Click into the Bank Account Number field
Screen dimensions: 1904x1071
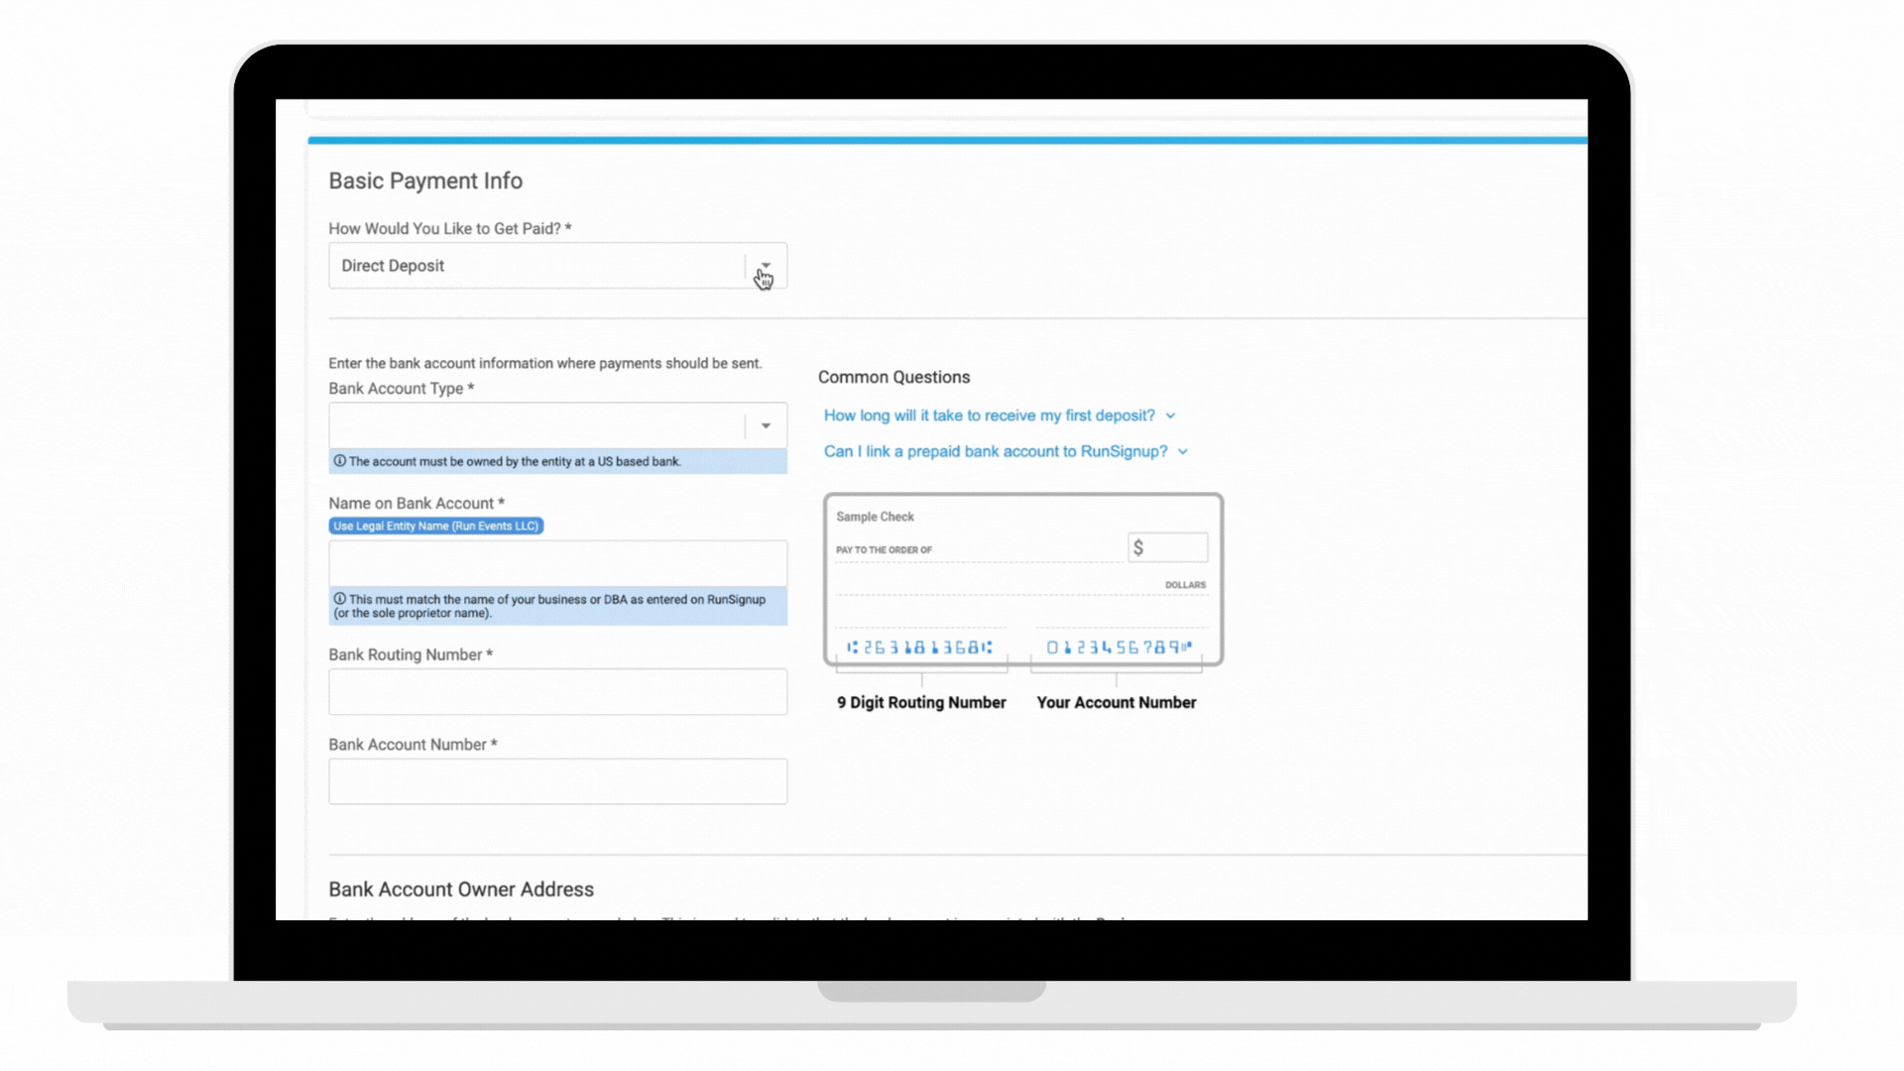557,781
